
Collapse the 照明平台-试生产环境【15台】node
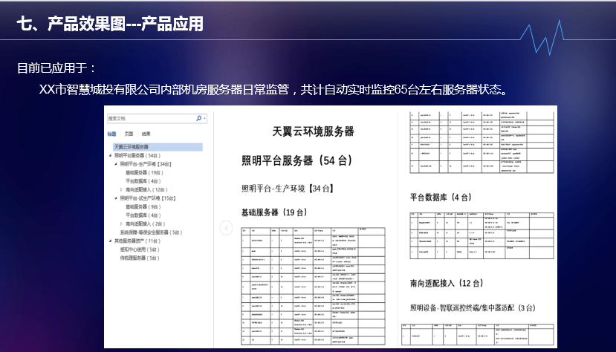116,198
